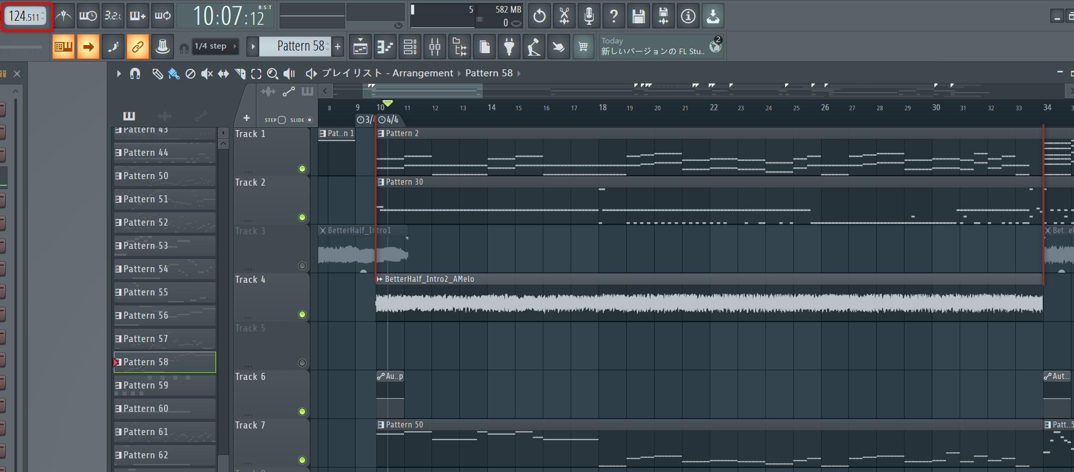Image resolution: width=1074 pixels, height=472 pixels.
Task: Open the 1/4 step snap dropdown
Action: 216,47
